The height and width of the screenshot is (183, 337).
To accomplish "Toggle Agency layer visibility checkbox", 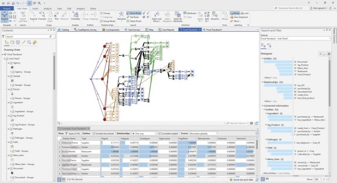I will pos(11,63).
